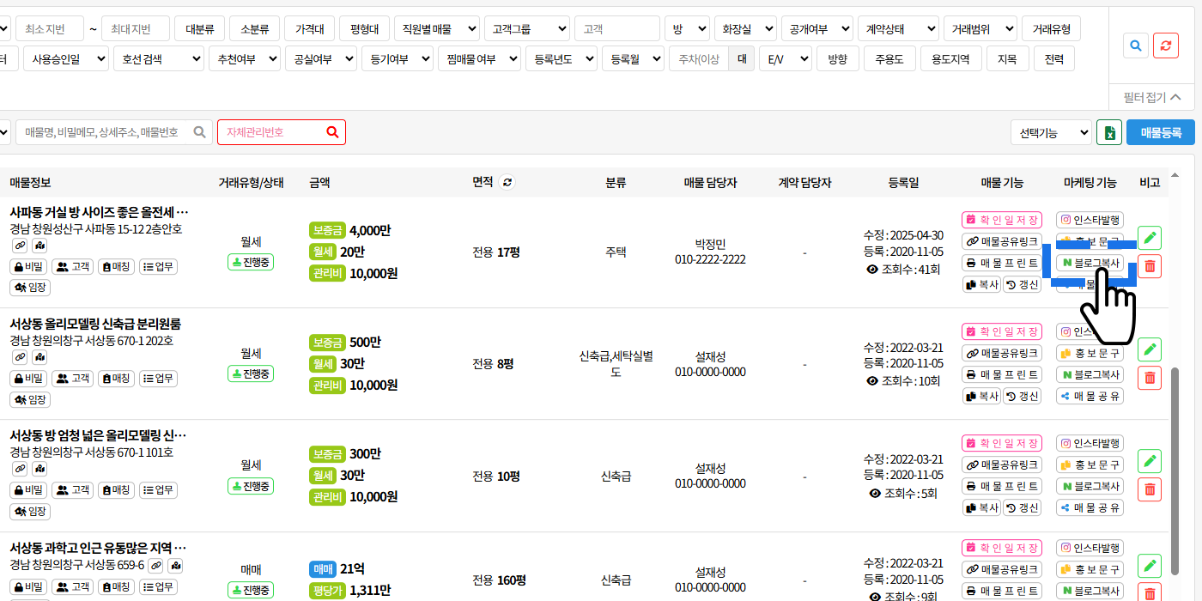The height and width of the screenshot is (601, 1202).
Task: Click 복사 copy button in 202호 row
Action: point(981,396)
